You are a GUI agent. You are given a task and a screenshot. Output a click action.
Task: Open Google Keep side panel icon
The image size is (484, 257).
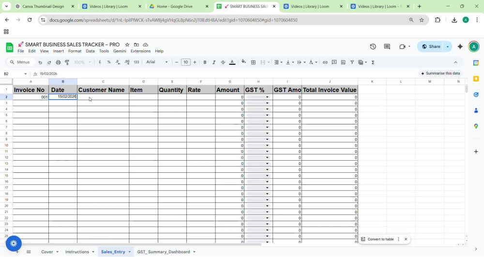tap(476, 79)
